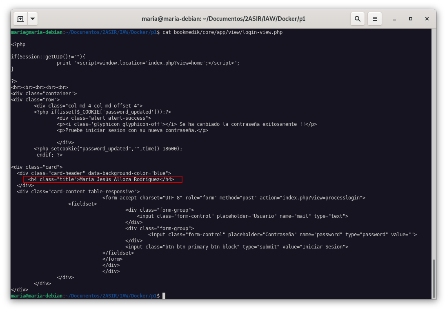Click the vertical scrollbar thumb
Image resolution: width=447 pixels, height=311 pixels.
tap(434, 278)
